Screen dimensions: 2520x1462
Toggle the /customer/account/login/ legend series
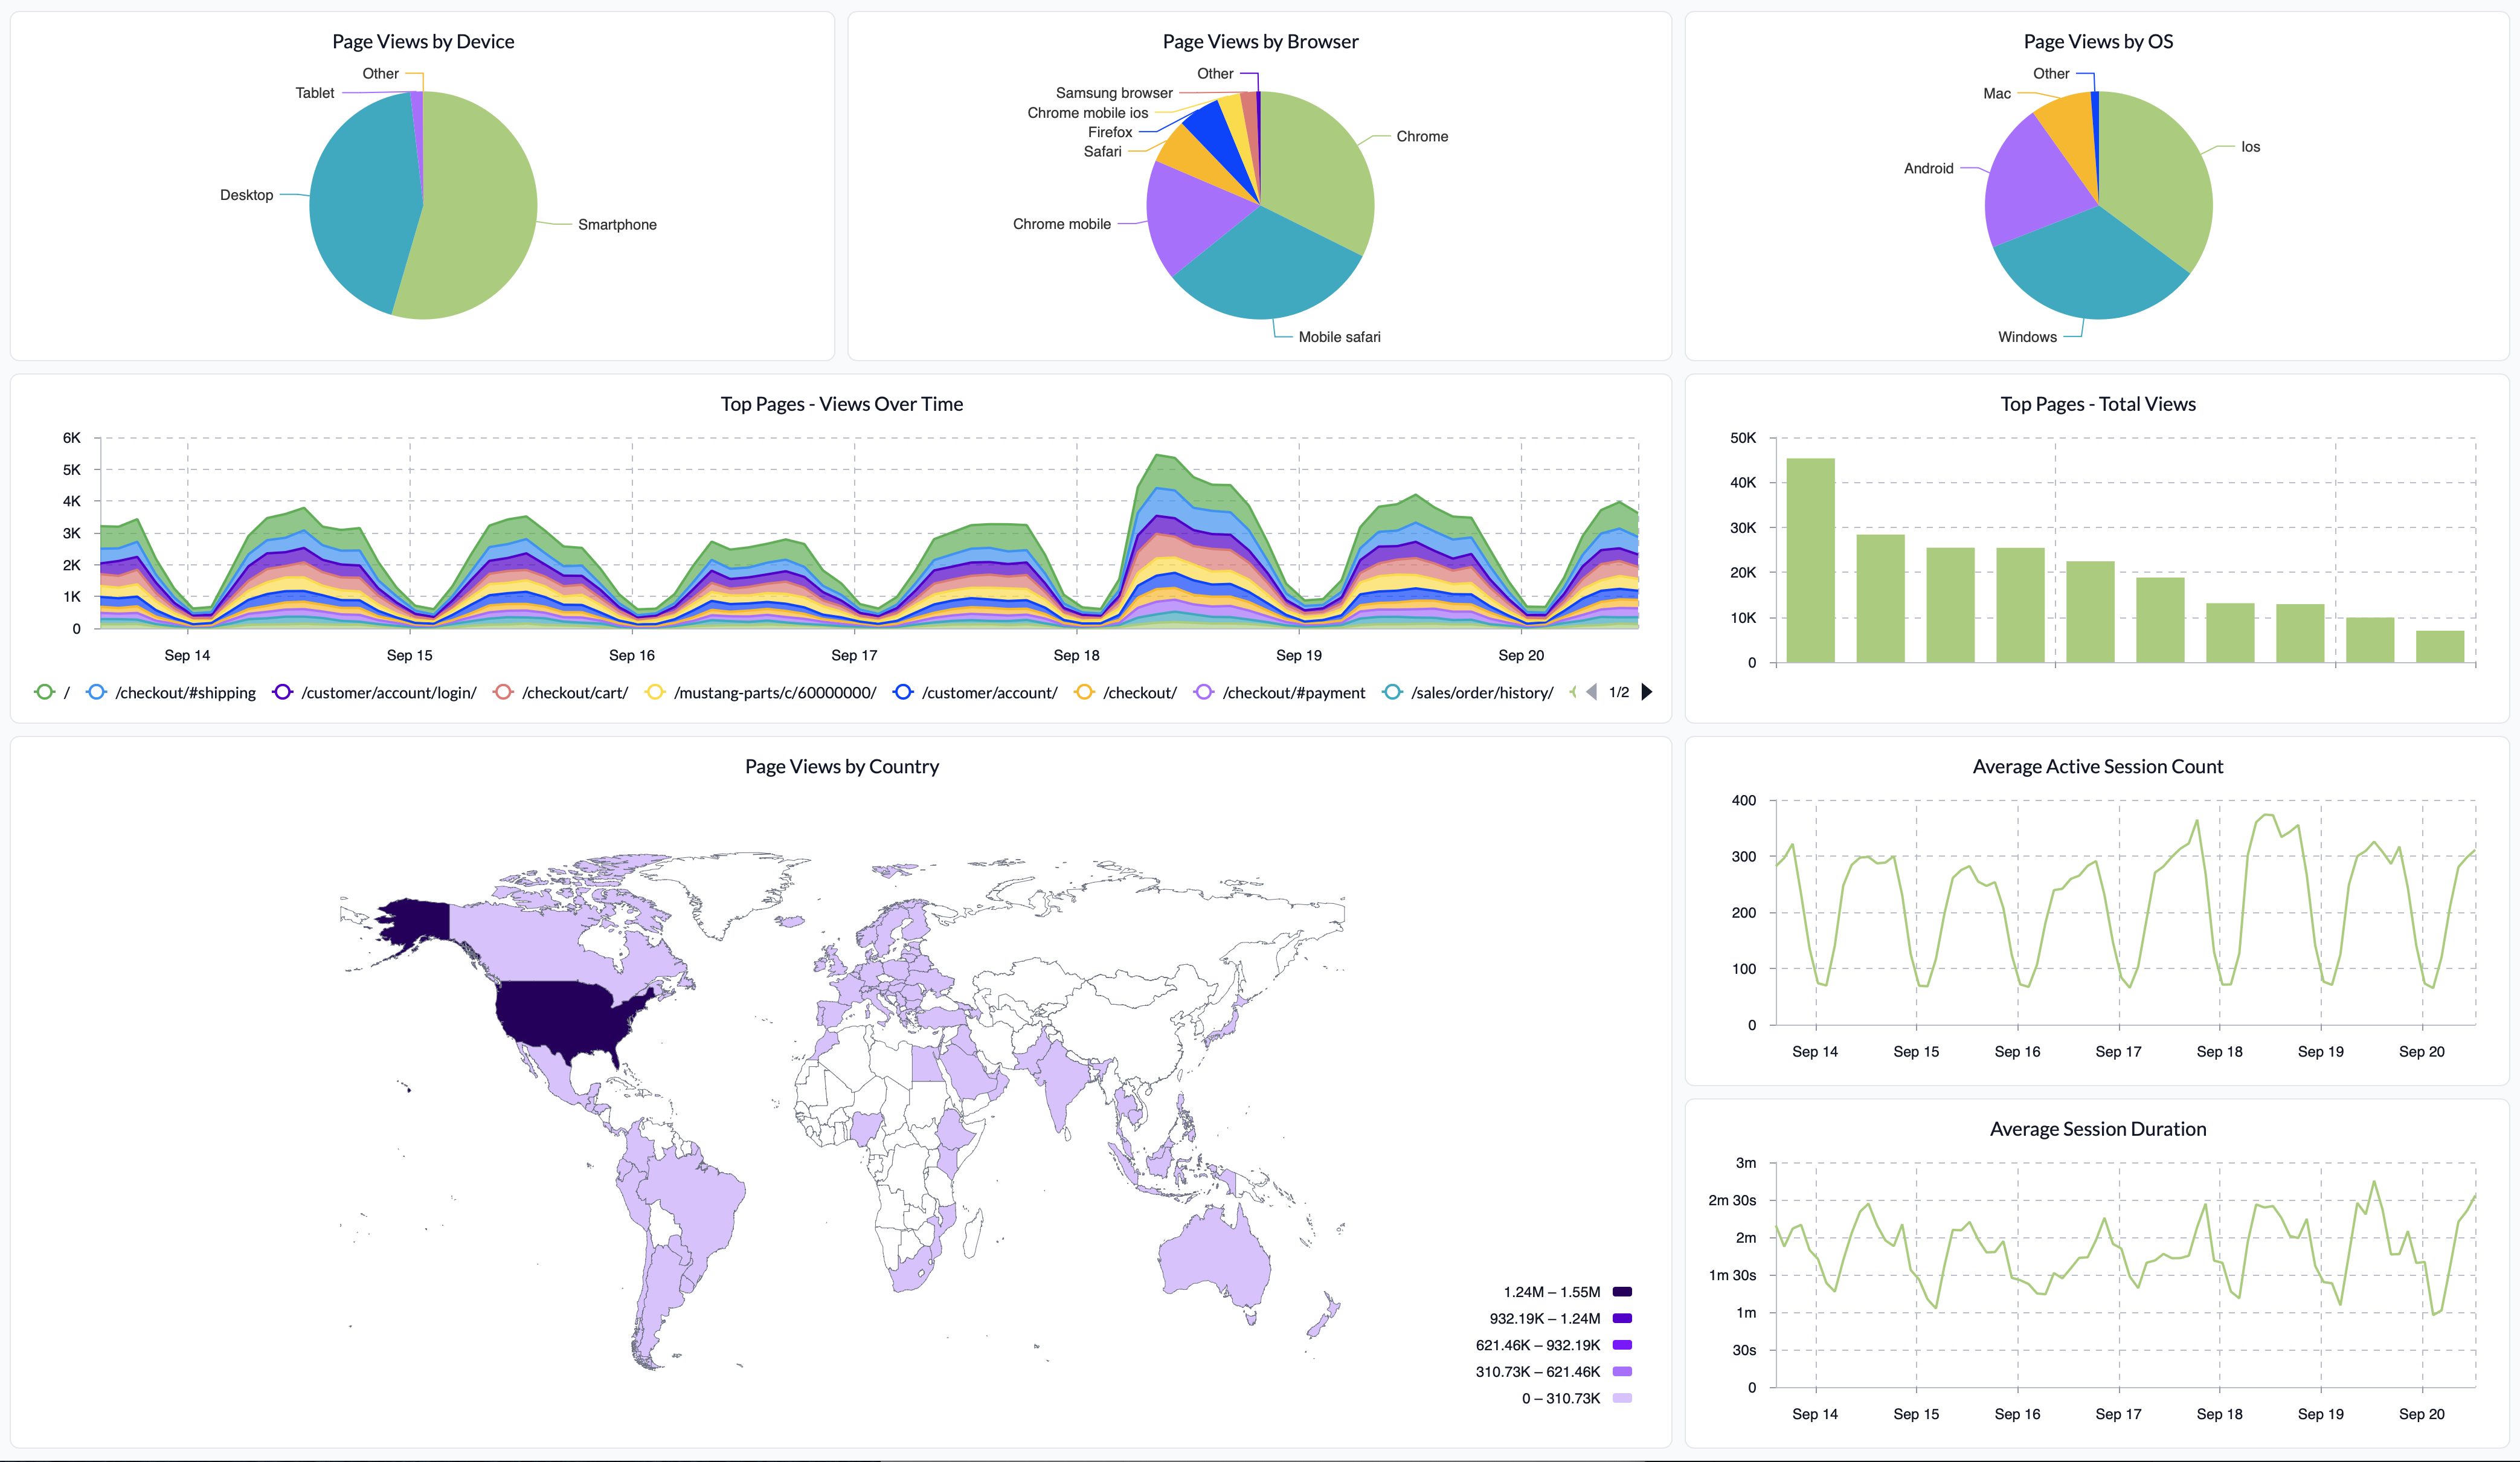[x=388, y=693]
